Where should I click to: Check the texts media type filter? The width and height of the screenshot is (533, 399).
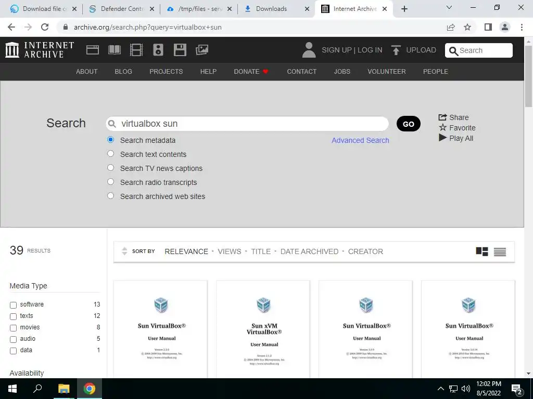(x=13, y=316)
